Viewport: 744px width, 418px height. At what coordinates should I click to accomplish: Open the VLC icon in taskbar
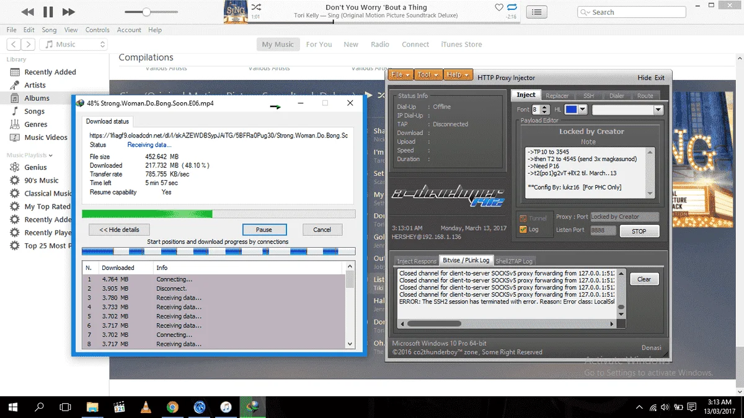146,407
